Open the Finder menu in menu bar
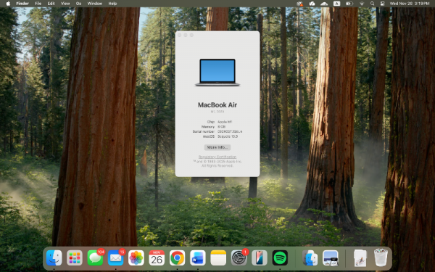The width and height of the screenshot is (435, 272). (22, 4)
